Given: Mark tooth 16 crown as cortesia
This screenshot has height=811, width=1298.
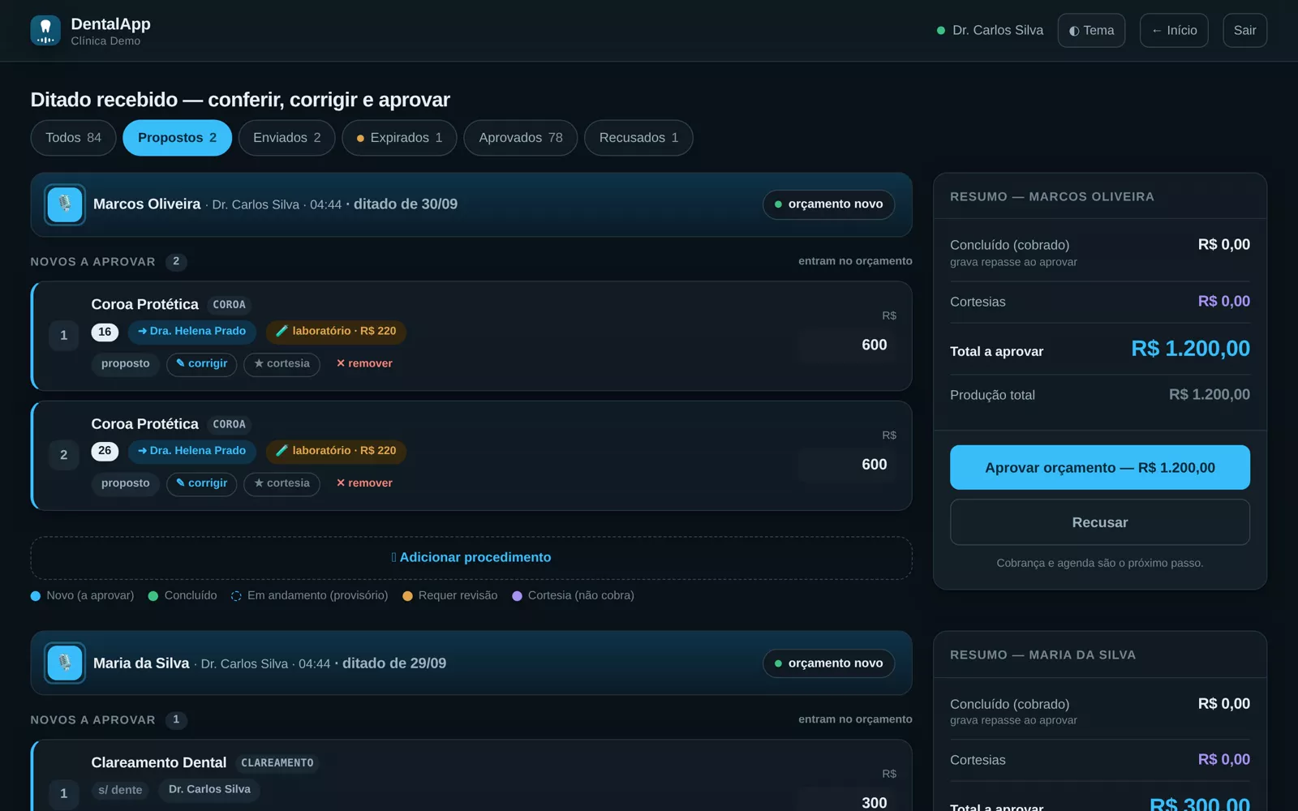Looking at the screenshot, I should click(282, 364).
